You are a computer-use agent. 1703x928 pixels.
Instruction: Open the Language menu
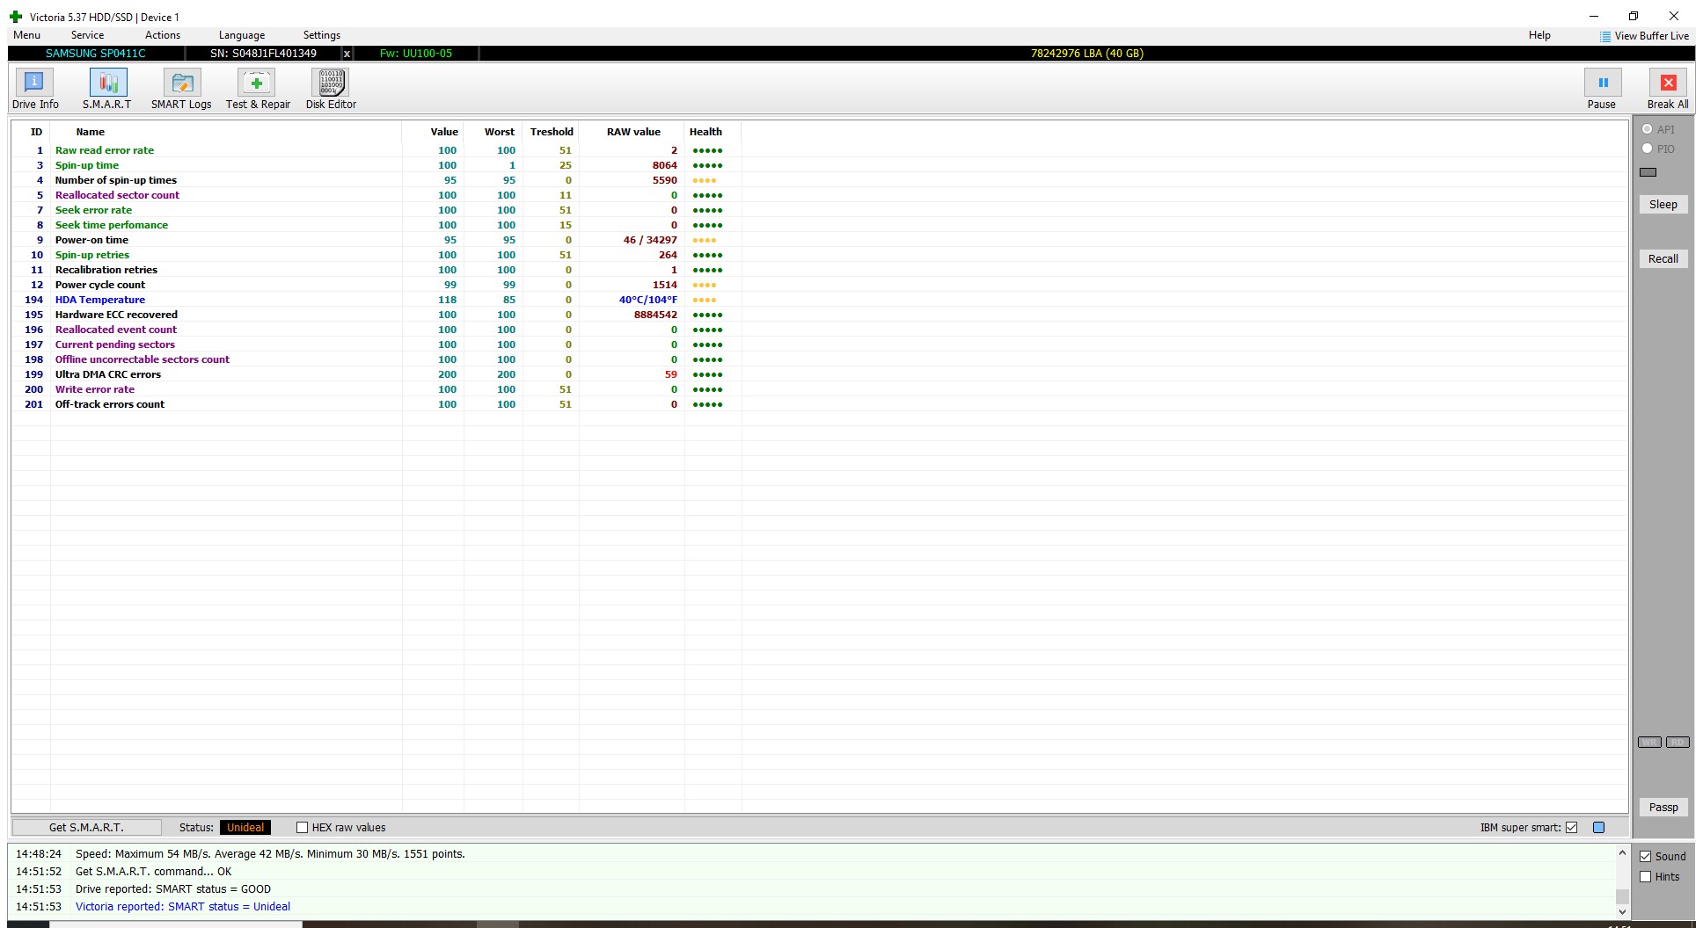pyautogui.click(x=242, y=35)
